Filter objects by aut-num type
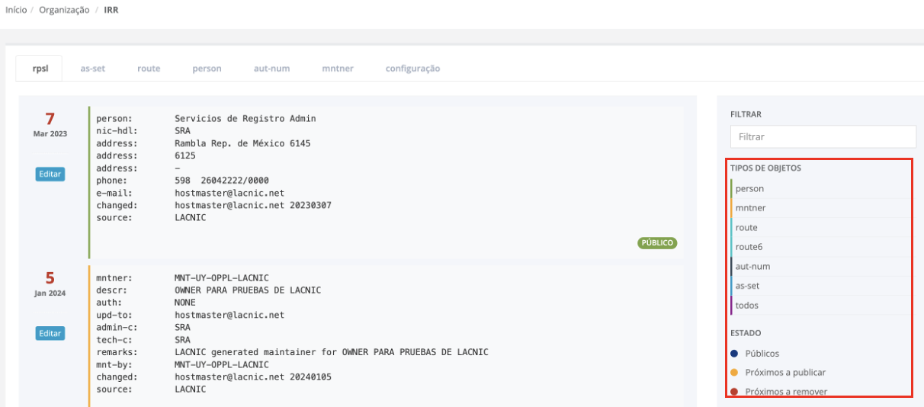924x407 pixels. (752, 267)
